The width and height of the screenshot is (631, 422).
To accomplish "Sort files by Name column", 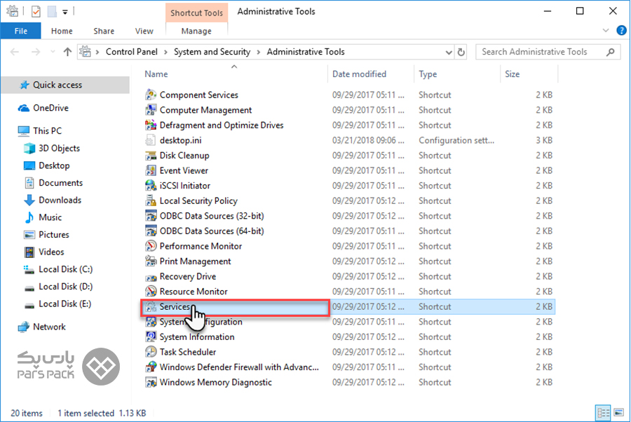I will pos(156,74).
